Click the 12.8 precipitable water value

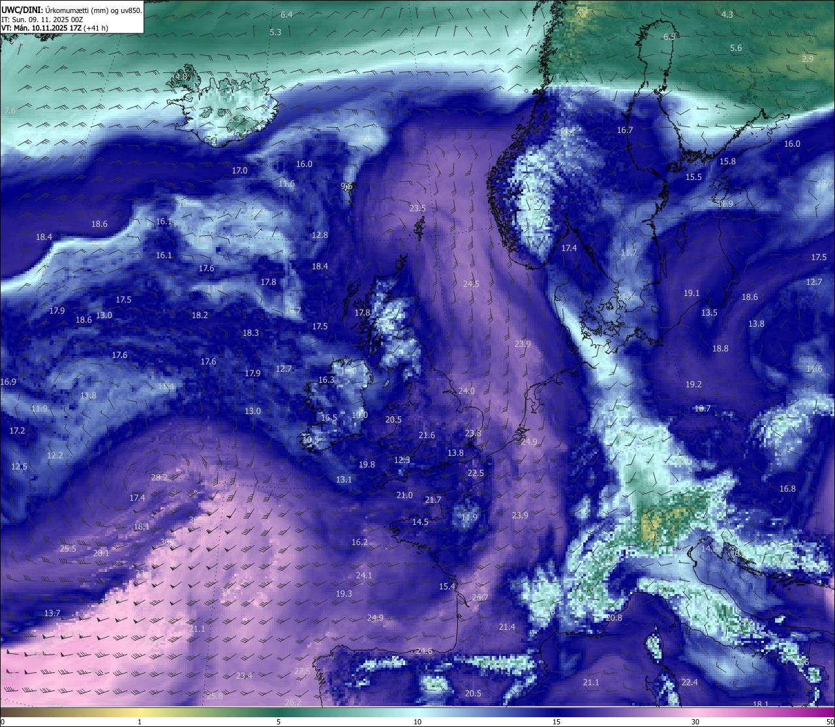click(x=320, y=235)
